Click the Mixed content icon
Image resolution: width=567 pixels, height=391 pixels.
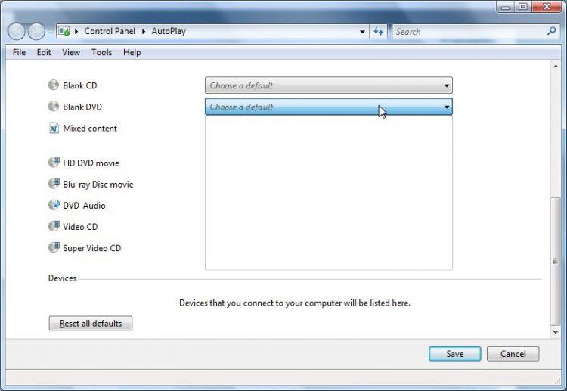click(54, 128)
